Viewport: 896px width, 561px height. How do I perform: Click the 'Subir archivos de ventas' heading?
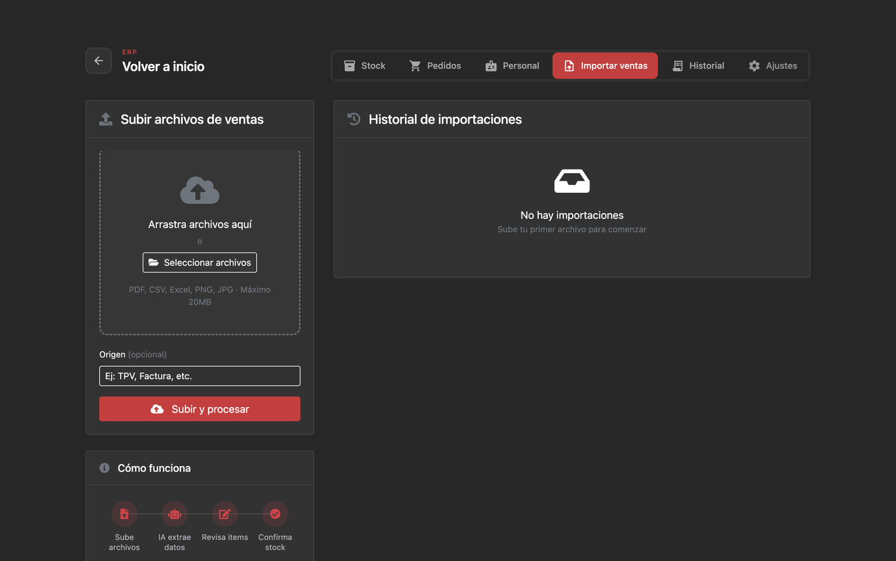(x=192, y=119)
